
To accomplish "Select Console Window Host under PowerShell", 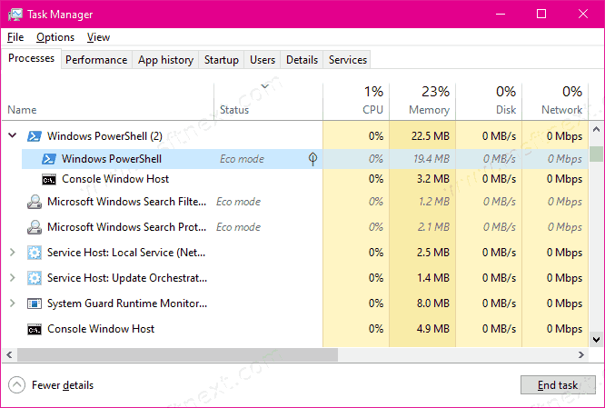I will click(115, 179).
